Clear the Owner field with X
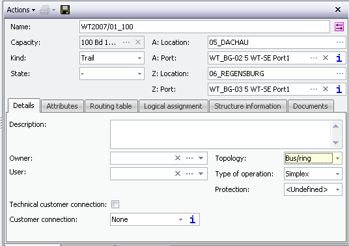This screenshot has height=246, width=349. (178, 158)
